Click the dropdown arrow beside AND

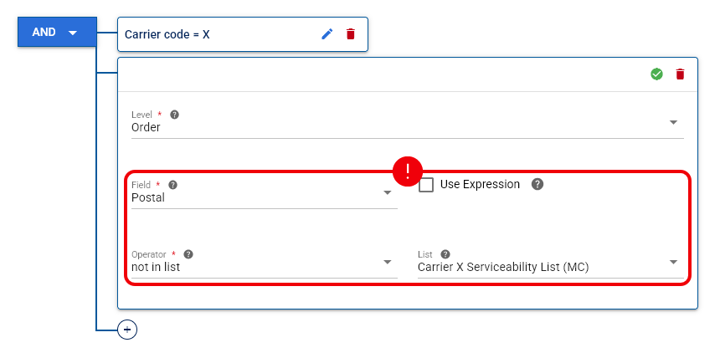(x=73, y=33)
